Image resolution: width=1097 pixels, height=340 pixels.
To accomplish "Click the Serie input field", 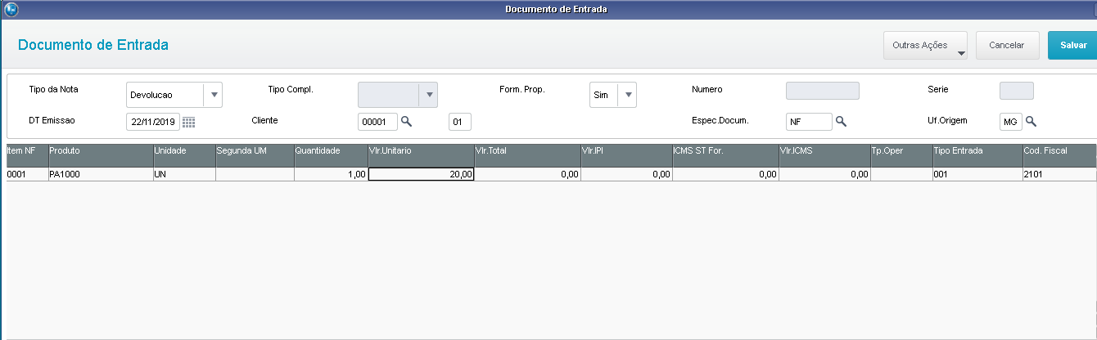I will pos(1017,91).
